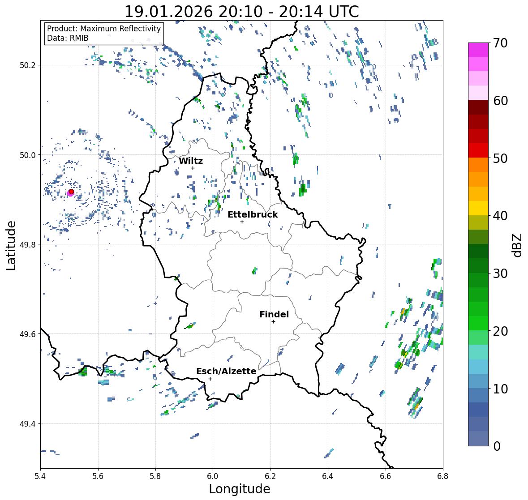Click the 49.8 latitude tick label
The image size is (528, 500).
(x=27, y=244)
